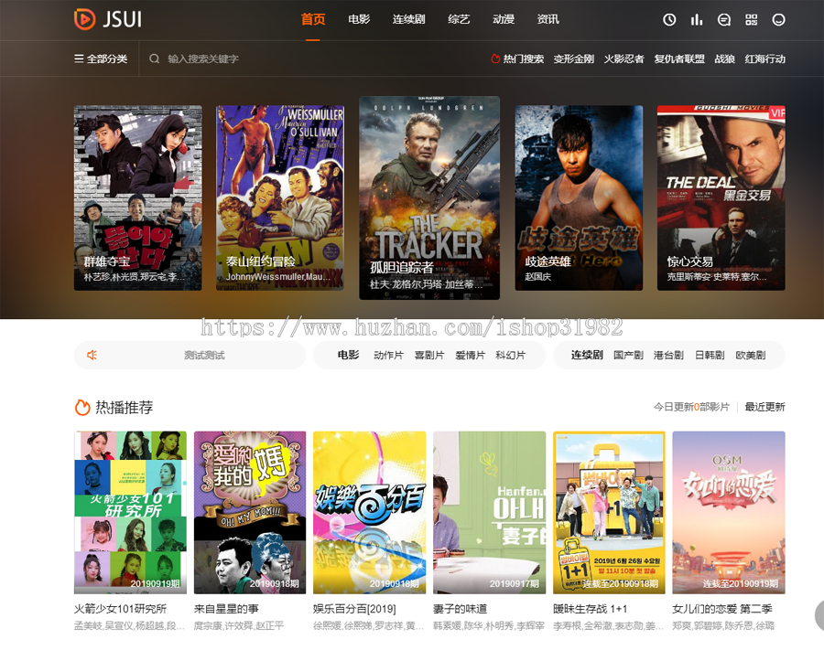
Task: Switch to the 连续剧 nav tab
Action: (x=409, y=19)
